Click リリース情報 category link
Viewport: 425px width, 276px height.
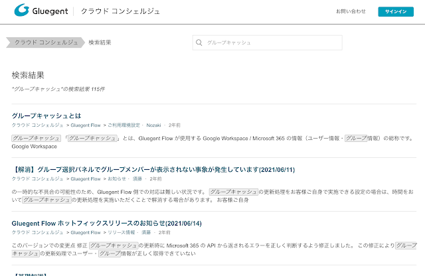[x=121, y=232]
